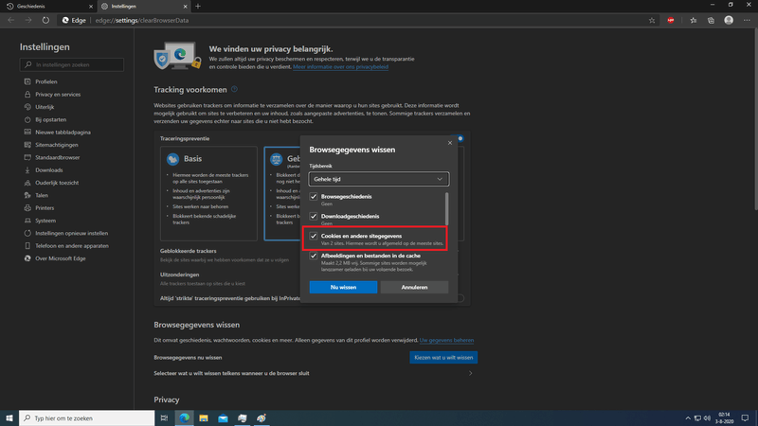Click the Instellingen opnieuw instellen icon

point(27,233)
